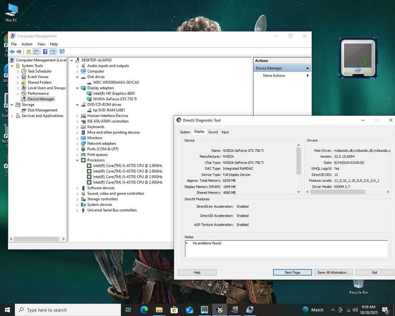The width and height of the screenshot is (395, 316).
Task: Open File Explorer from the taskbar
Action: (159, 310)
